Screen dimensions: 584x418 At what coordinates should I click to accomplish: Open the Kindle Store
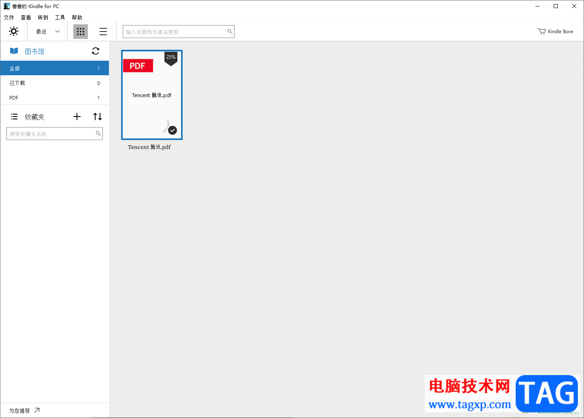555,31
